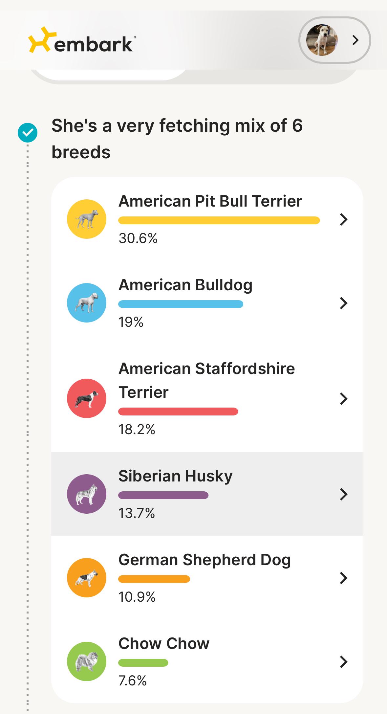The width and height of the screenshot is (387, 714).
Task: Open American Staffordshire Terrier chevron arrow
Action: (343, 398)
